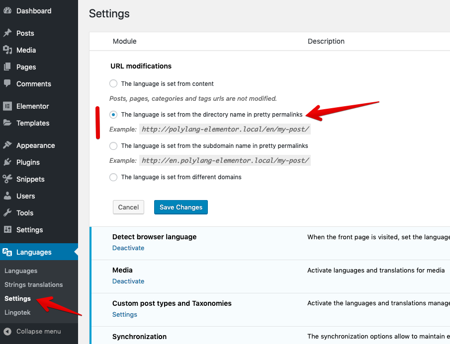Click the Users person icon
The width and height of the screenshot is (450, 344).
7,196
